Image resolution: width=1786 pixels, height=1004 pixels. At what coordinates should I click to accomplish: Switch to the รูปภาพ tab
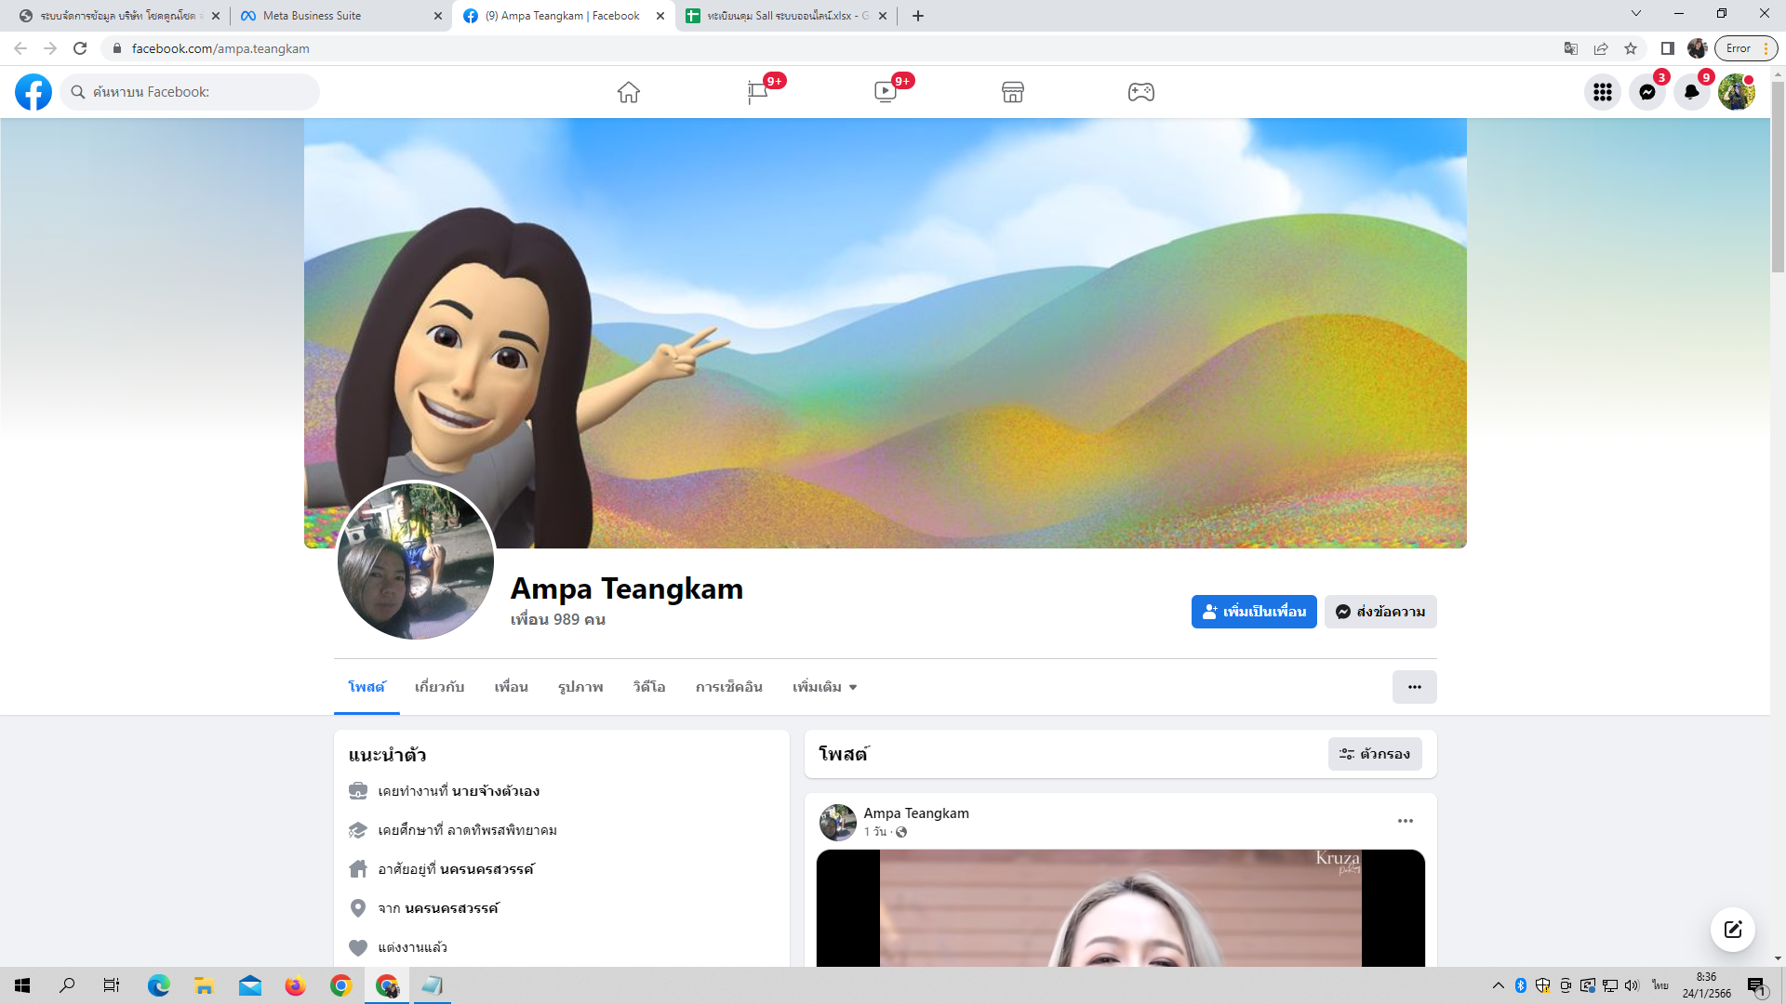point(580,687)
